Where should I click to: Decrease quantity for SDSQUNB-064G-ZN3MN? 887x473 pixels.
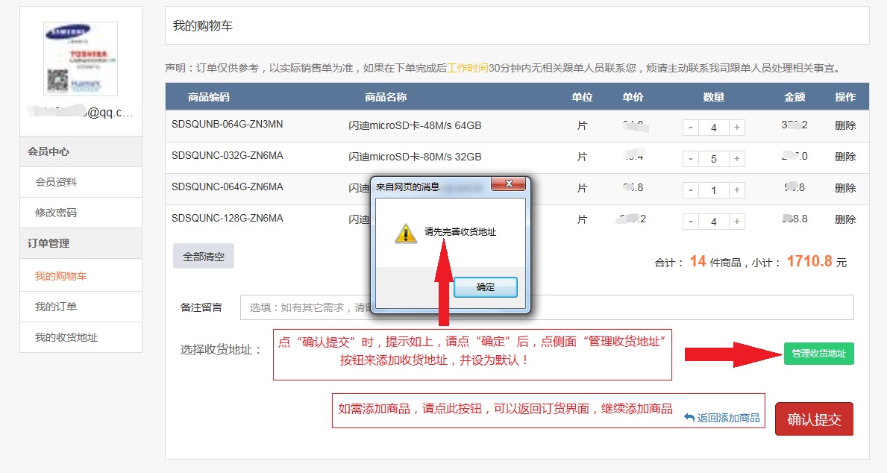(x=691, y=128)
